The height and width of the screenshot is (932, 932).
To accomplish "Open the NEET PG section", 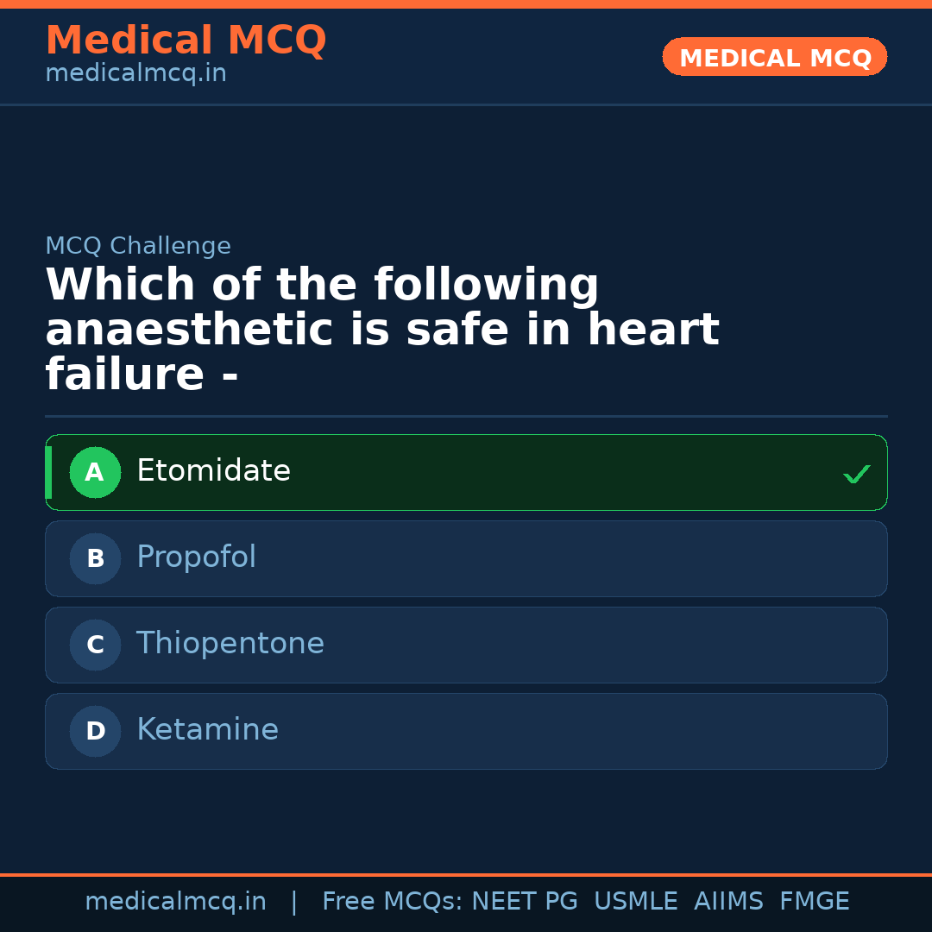I will (x=524, y=901).
